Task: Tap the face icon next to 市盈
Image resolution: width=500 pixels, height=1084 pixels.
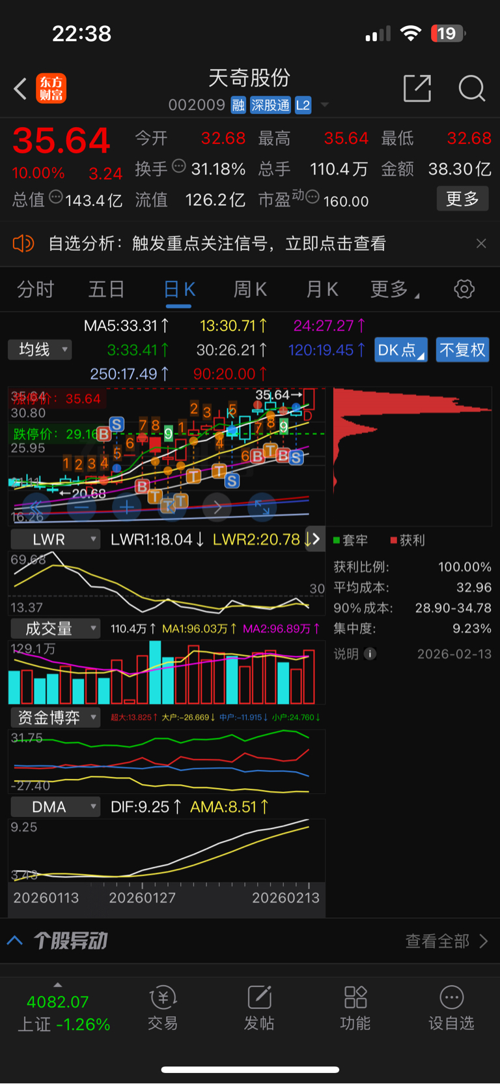Action: point(312,197)
